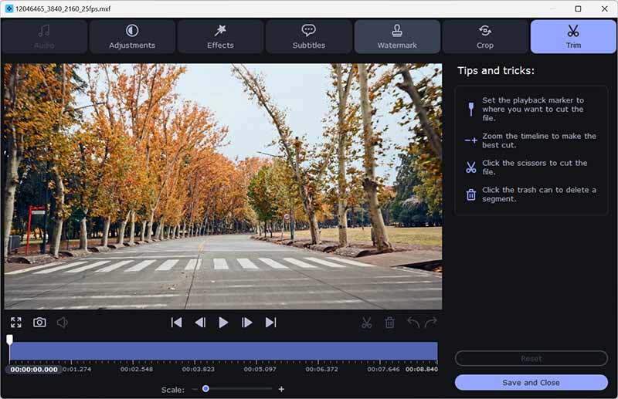The width and height of the screenshot is (618, 399).
Task: Click the current time field 00:00:00.000
Action: (34, 370)
